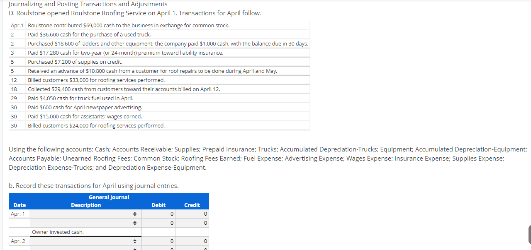Click the Date column header
Viewport: 531px width, 250px height.
click(x=19, y=205)
